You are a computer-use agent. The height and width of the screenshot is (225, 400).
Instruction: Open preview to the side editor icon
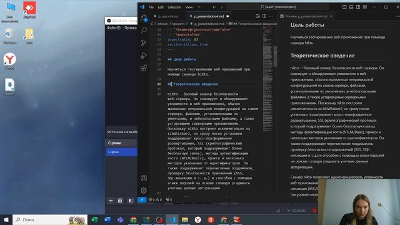pos(257,16)
